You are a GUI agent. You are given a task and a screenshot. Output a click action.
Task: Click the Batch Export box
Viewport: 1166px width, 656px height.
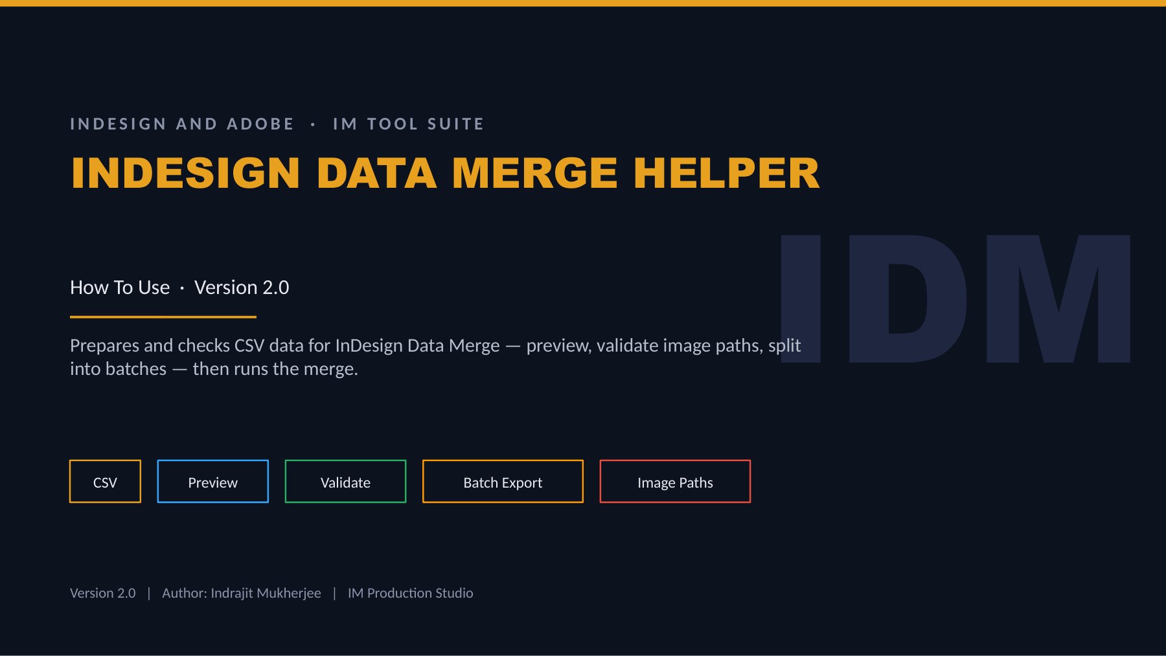[x=503, y=481]
